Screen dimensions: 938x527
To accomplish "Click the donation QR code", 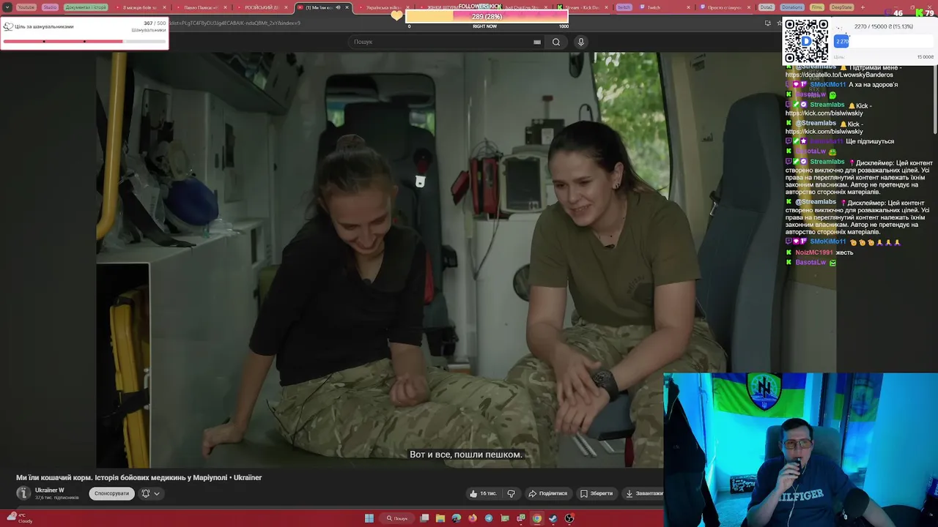I will [806, 41].
